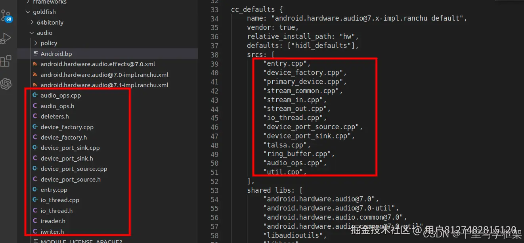The image size is (524, 243).
Task: Open device_port_source.cpp in the file tree
Action: 74,168
